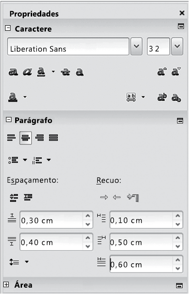Collapse the Caractere section
This screenshot has height=295, width=189.
point(8,28)
